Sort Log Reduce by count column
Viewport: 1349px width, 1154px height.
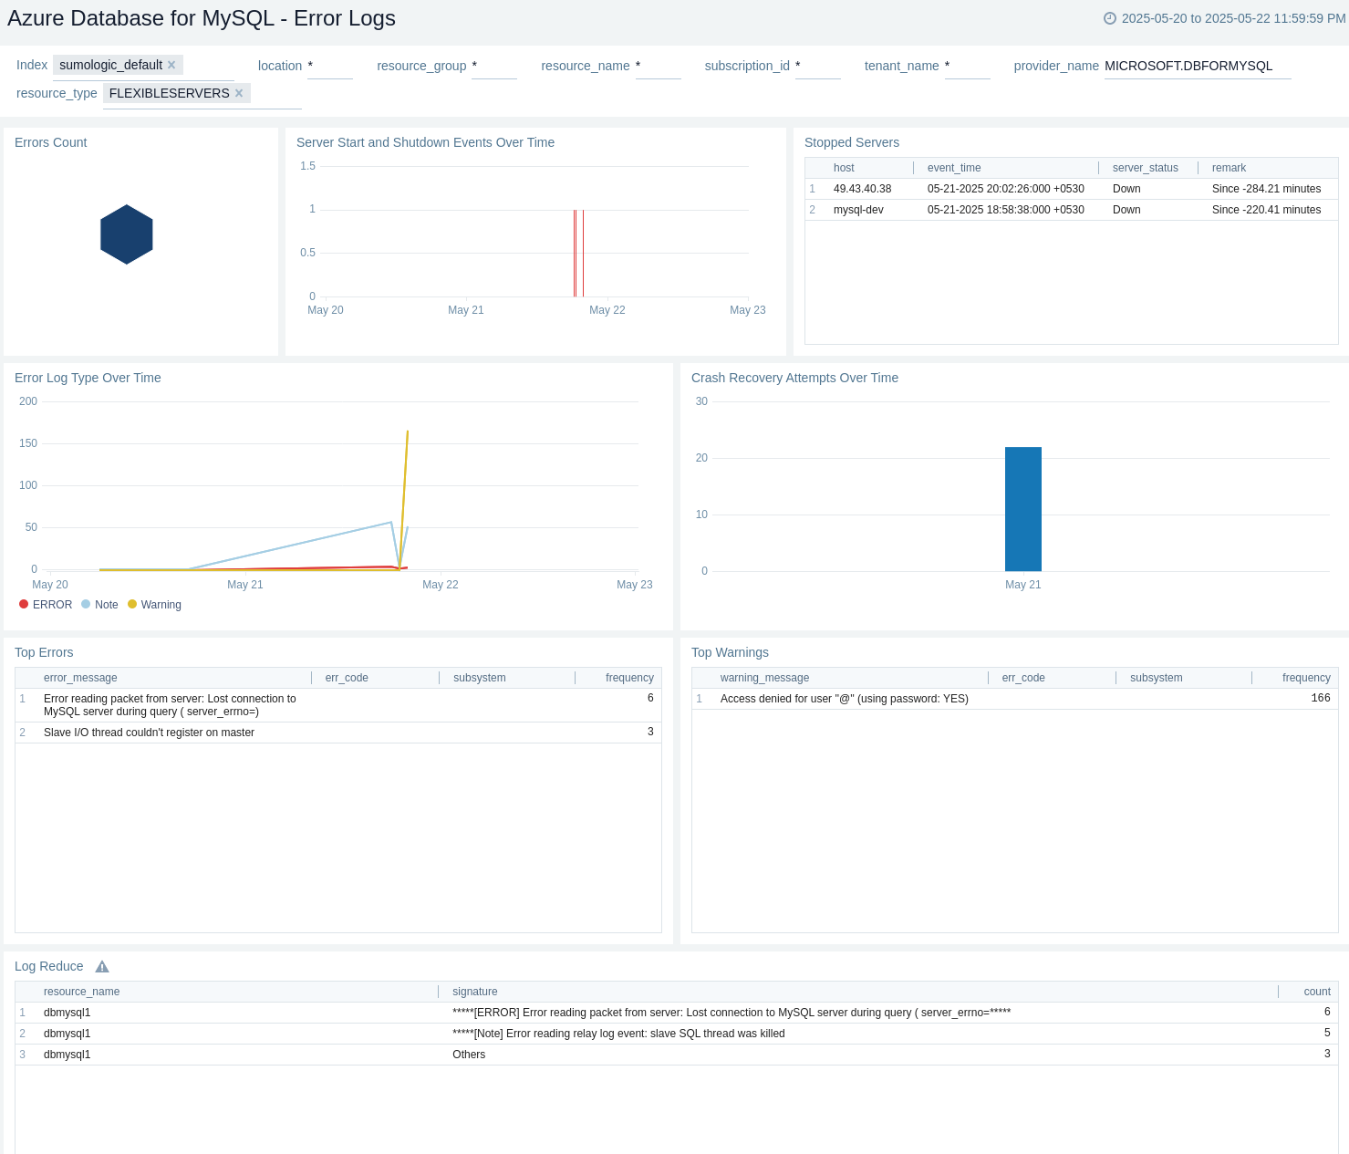click(1317, 992)
